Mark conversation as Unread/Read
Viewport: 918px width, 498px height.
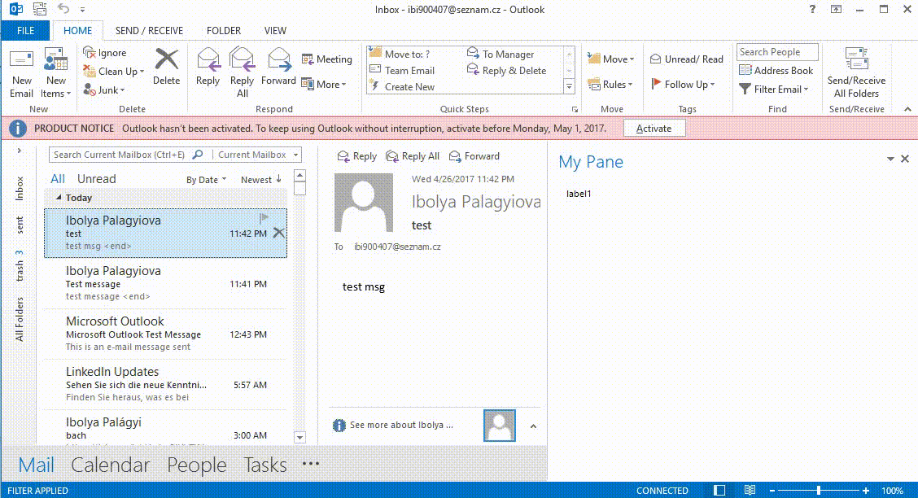pyautogui.click(x=686, y=58)
